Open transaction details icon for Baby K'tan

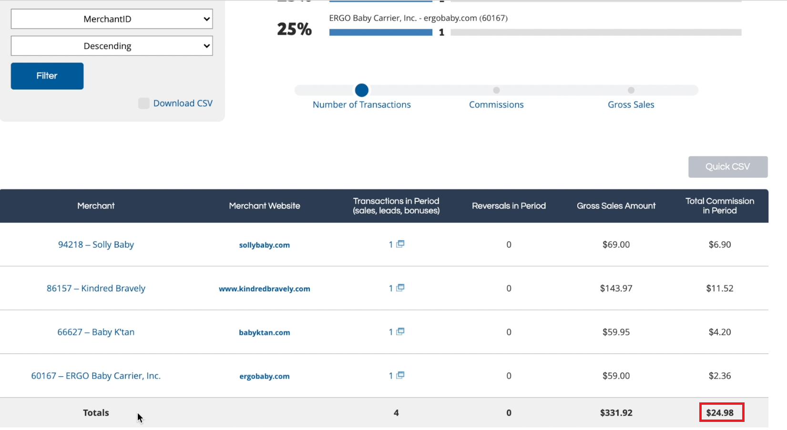(400, 331)
